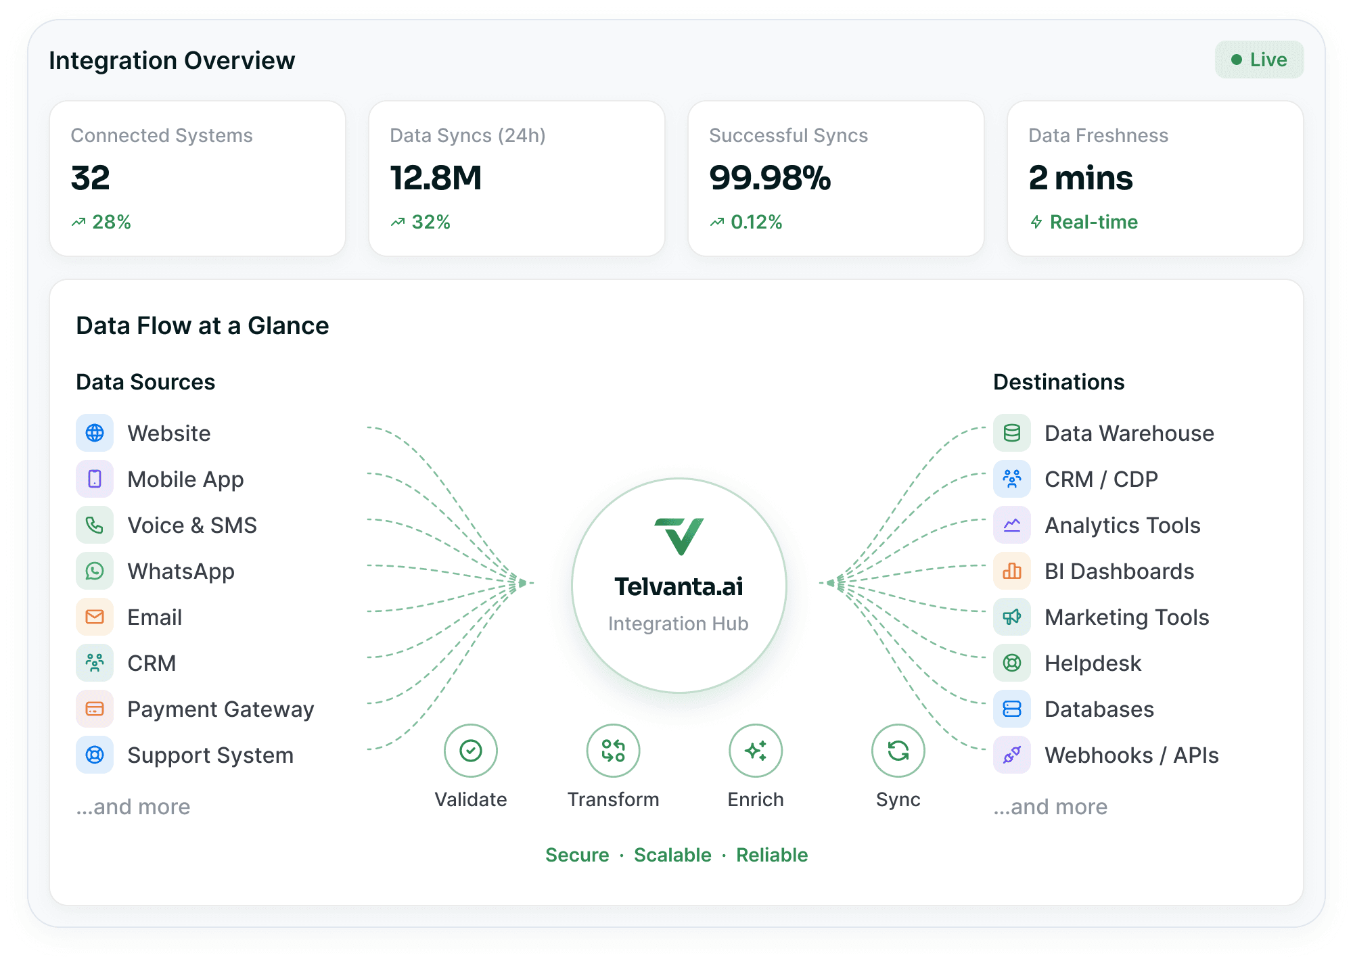Click the 'Voice & SMS' label
The width and height of the screenshot is (1353, 963).
pos(192,525)
